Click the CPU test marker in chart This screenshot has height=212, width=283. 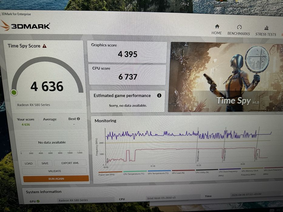point(257,157)
